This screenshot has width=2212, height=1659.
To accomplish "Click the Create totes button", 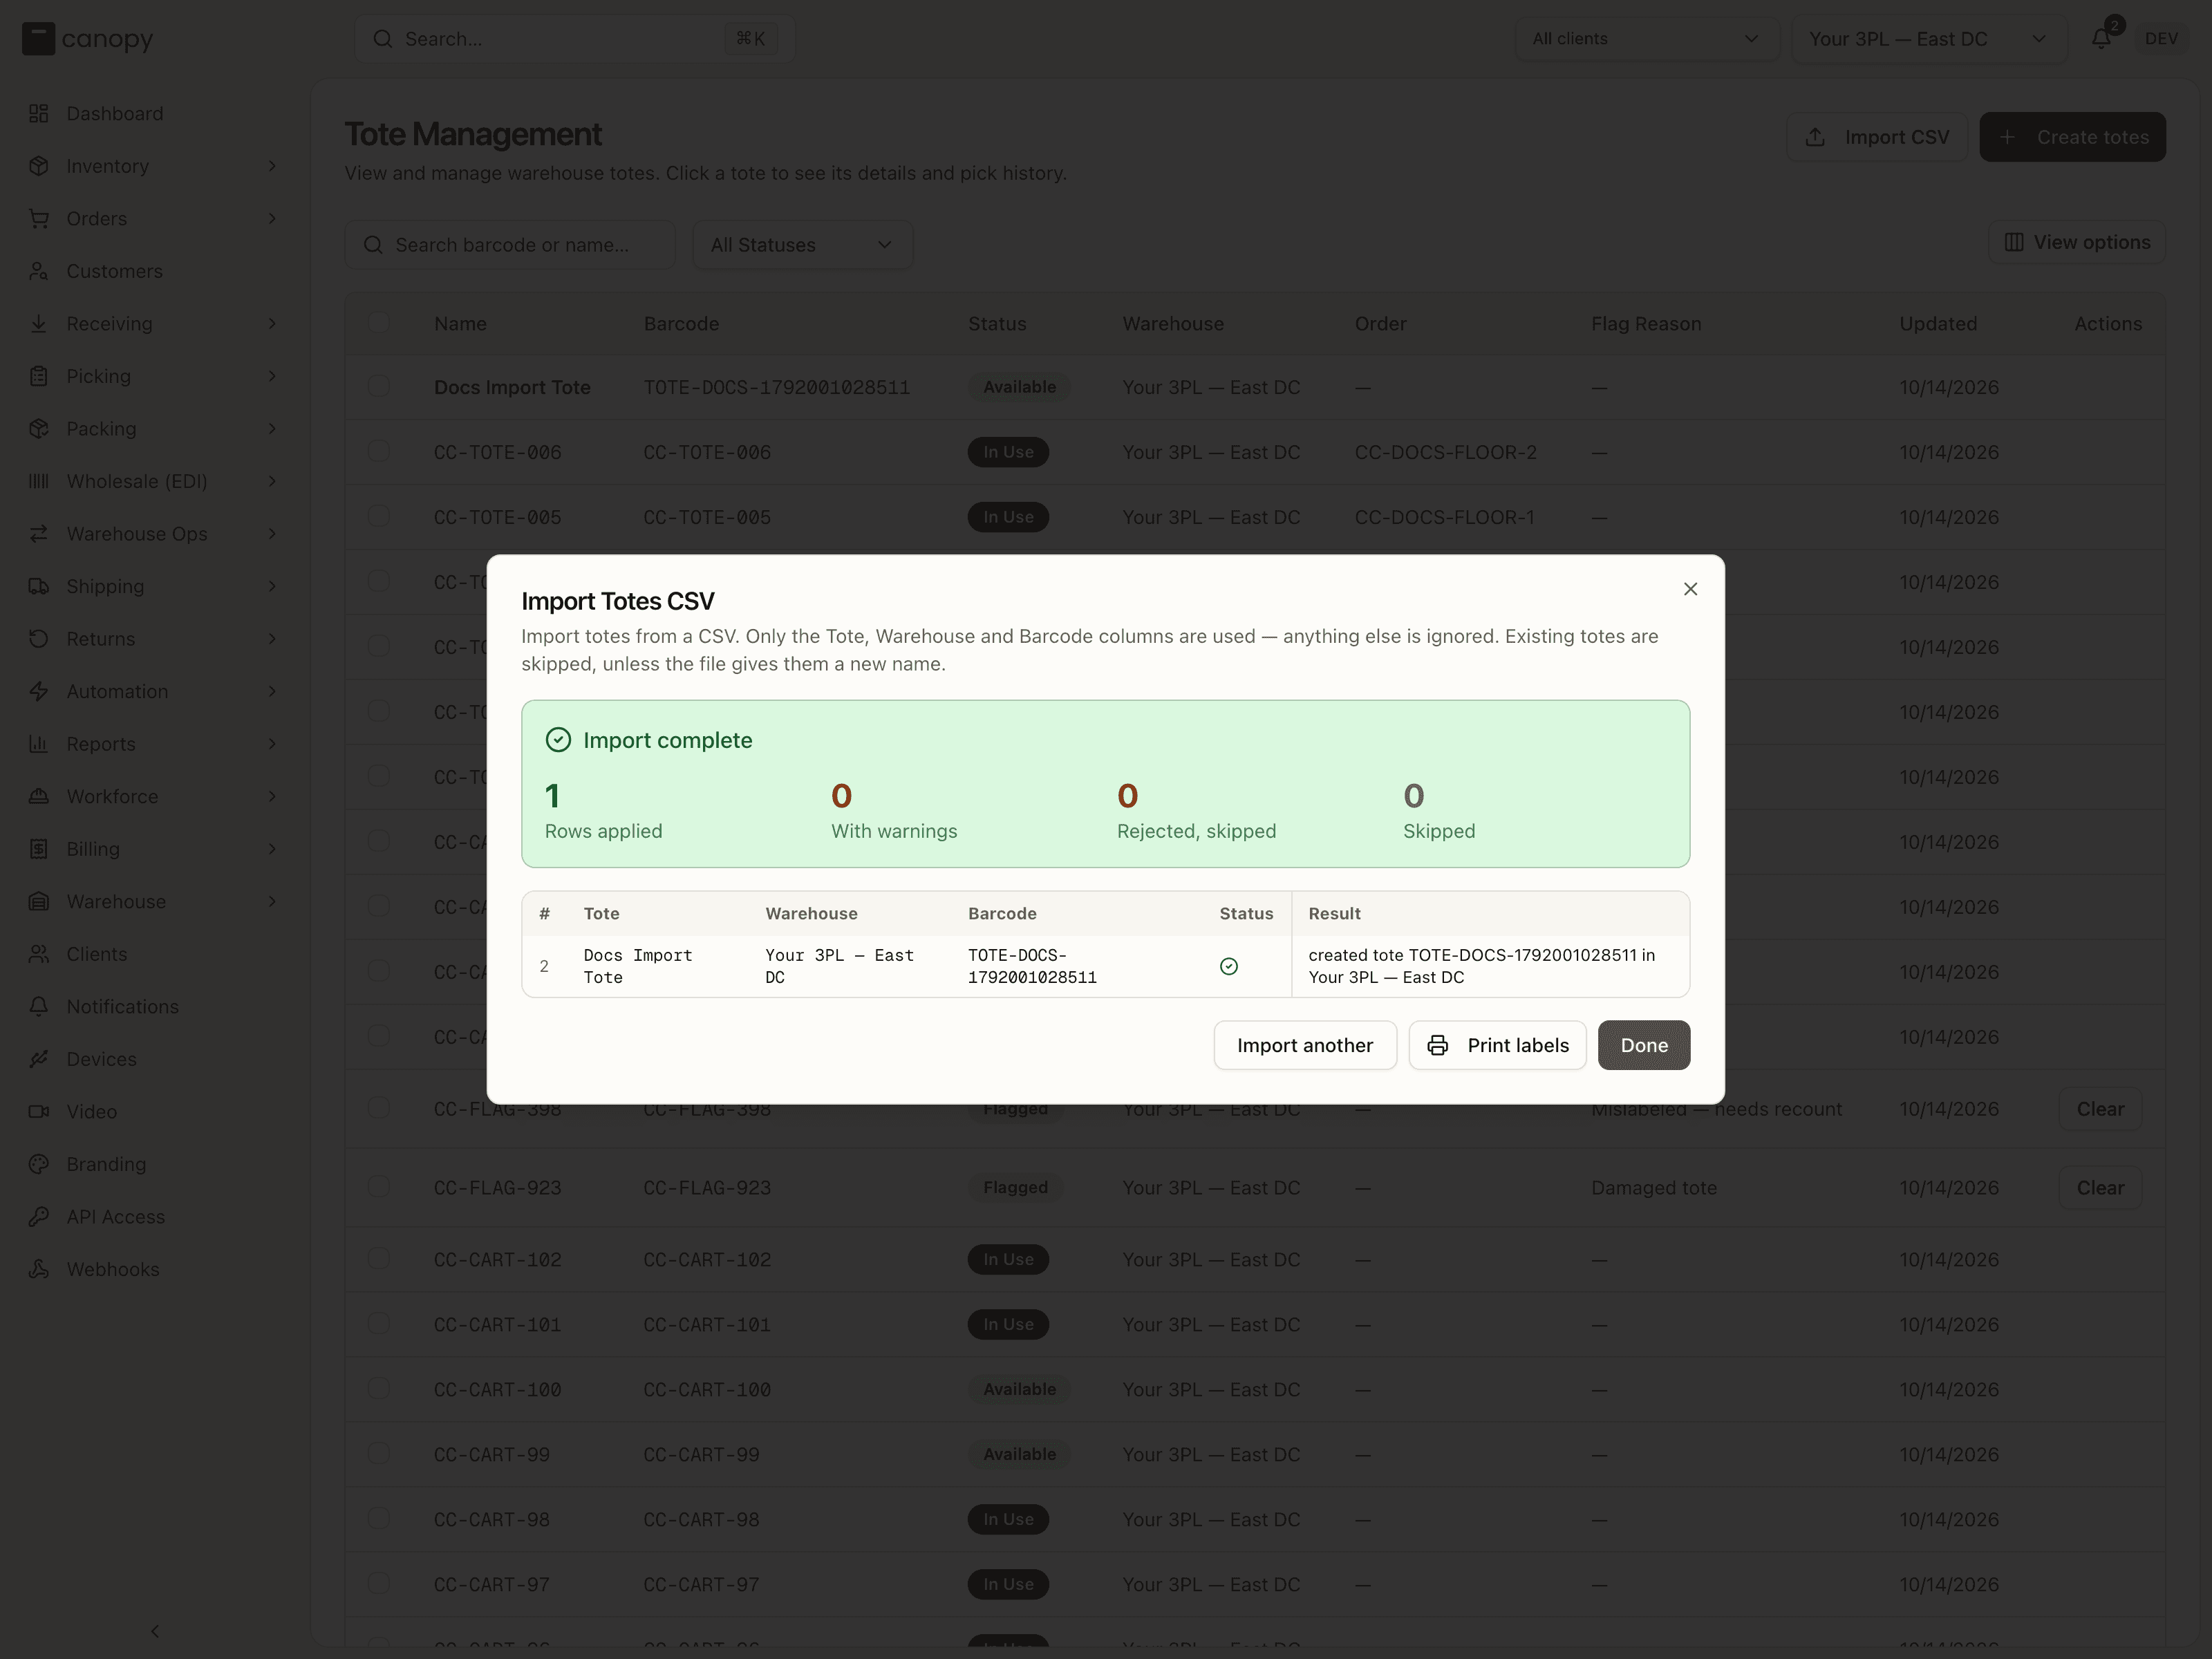I will point(2072,137).
